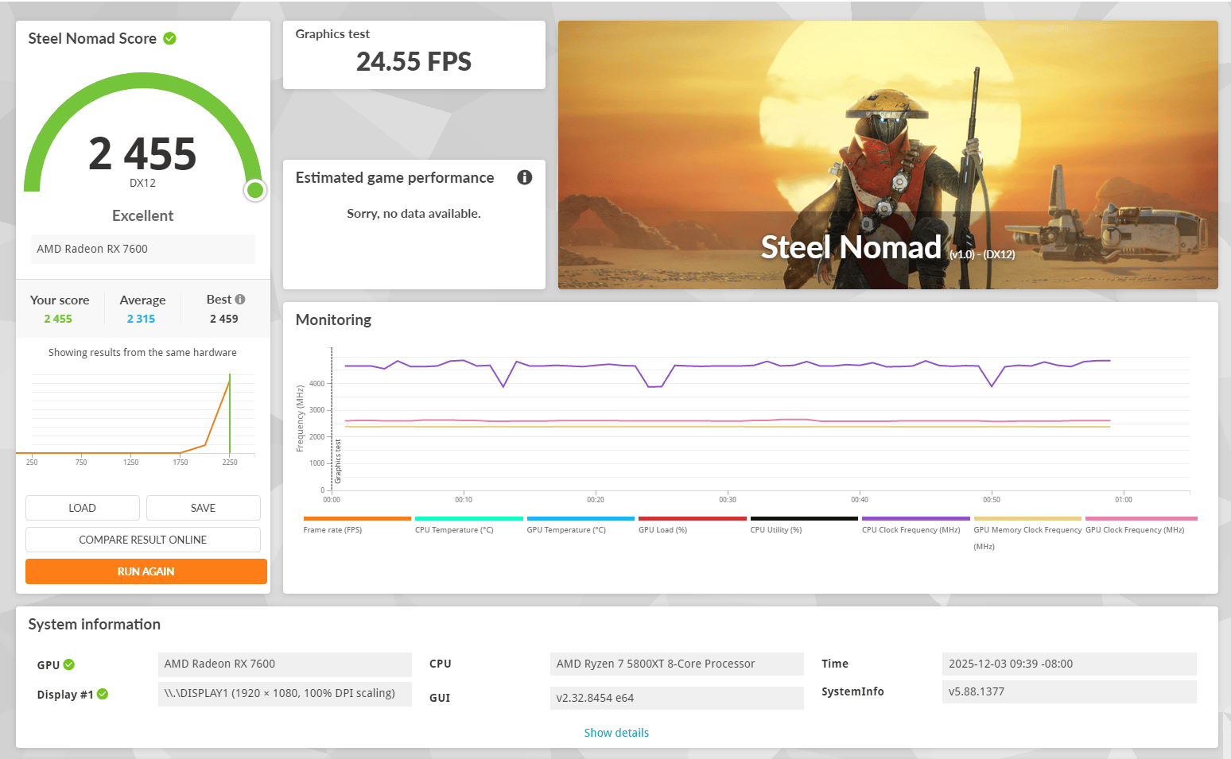Click info icon beside Estimated game performance
Viewport: 1231px width, 759px height.
coord(524,177)
